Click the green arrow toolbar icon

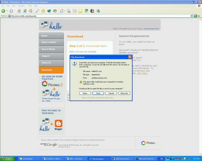[86, 11]
